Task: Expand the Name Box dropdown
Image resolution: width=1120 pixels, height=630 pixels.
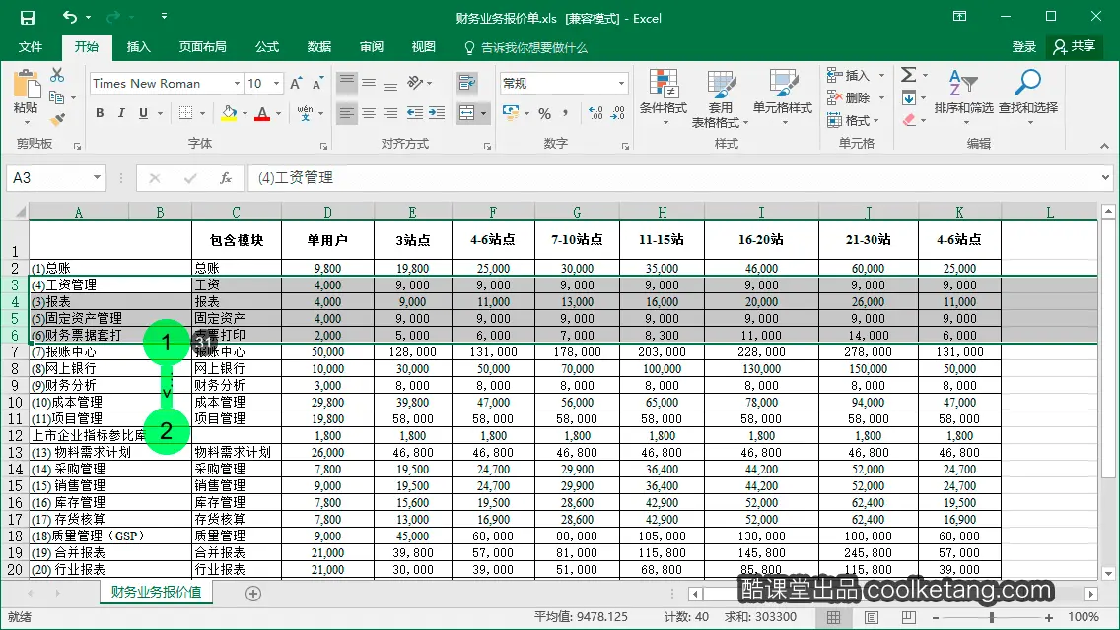Action: coord(97,177)
